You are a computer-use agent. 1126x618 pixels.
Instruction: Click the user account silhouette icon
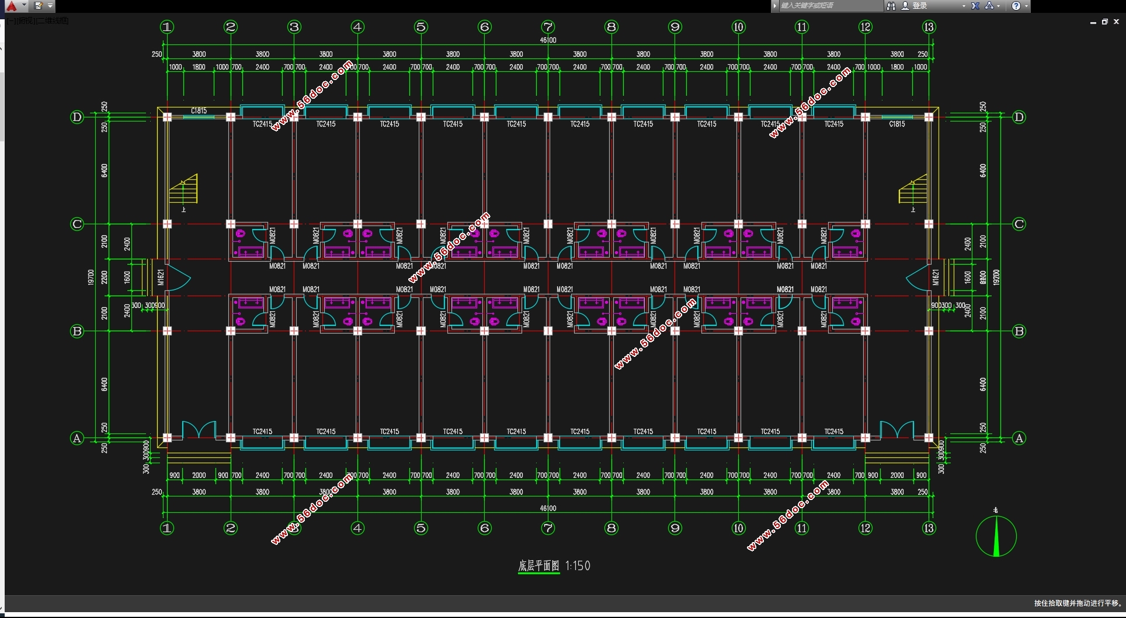(x=905, y=6)
